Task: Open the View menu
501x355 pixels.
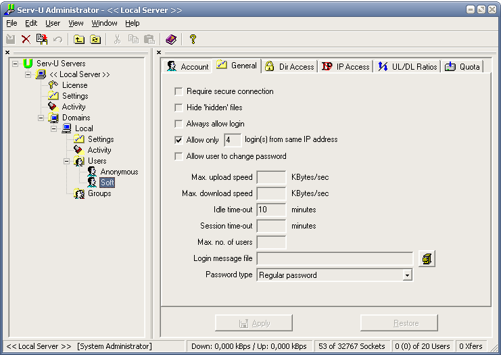Action: click(x=76, y=23)
